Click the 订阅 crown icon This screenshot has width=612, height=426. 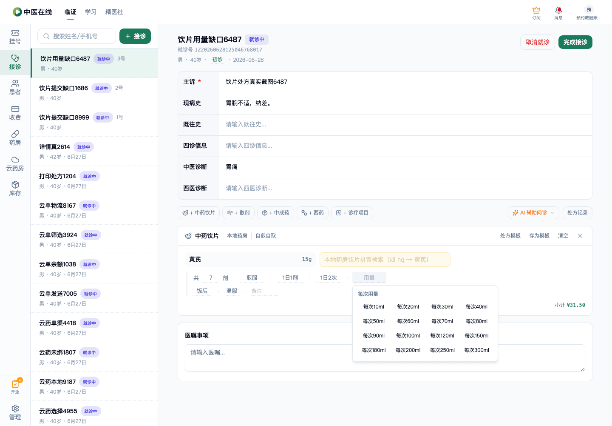click(x=536, y=13)
